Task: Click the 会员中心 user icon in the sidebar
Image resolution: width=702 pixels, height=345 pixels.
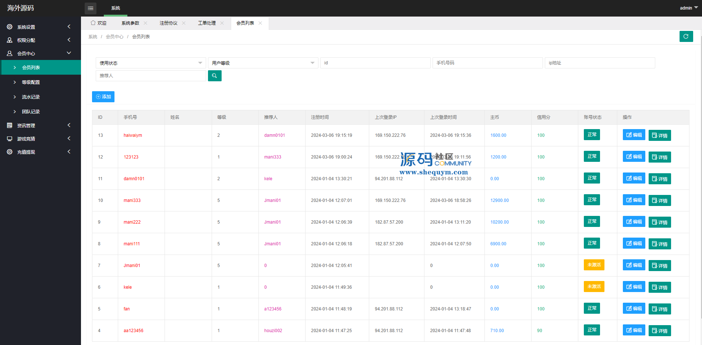Action: pos(10,53)
